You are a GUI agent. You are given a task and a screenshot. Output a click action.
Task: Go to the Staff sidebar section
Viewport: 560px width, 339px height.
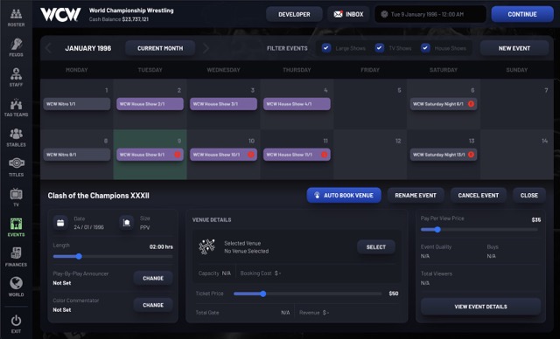[16, 78]
